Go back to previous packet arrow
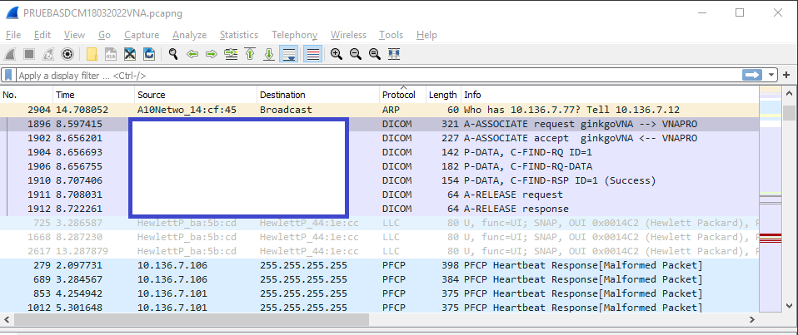Image resolution: width=798 pixels, height=335 pixels. [192, 54]
